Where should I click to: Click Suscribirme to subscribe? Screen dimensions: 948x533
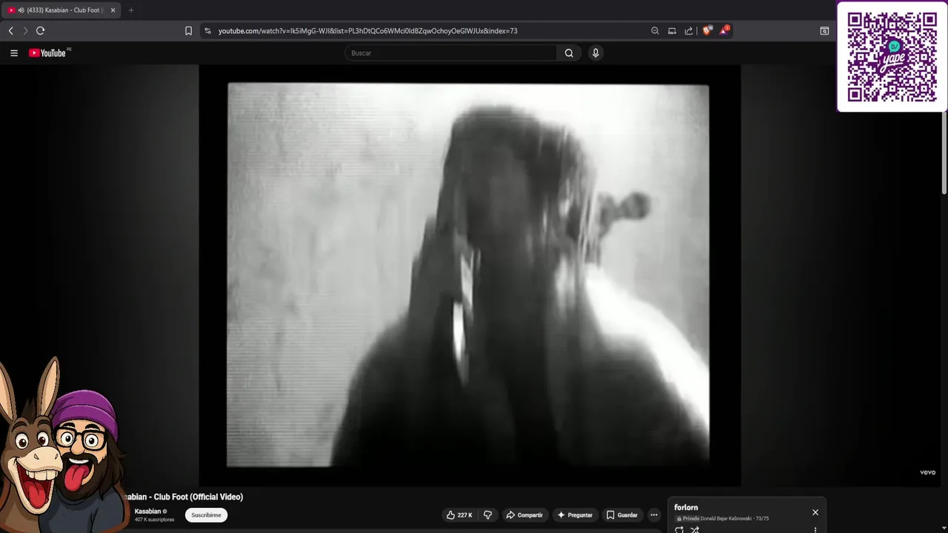(206, 515)
